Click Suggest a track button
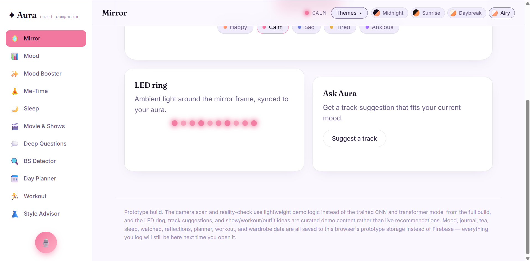The image size is (530, 261). (x=354, y=138)
